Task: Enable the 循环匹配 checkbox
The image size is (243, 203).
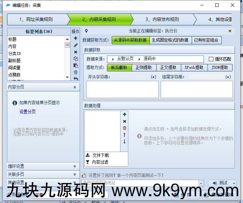Action: pyautogui.click(x=211, y=59)
